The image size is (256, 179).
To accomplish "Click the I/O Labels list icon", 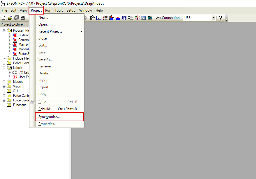I will (15, 72).
